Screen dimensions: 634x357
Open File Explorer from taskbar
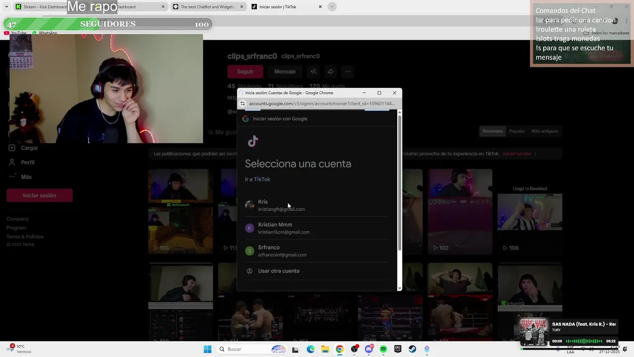coord(325,349)
